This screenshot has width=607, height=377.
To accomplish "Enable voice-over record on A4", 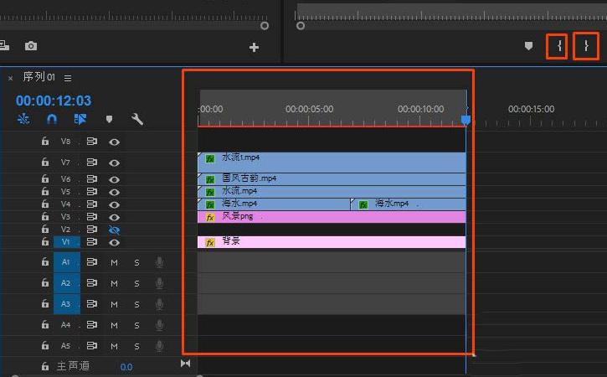I will tap(159, 325).
